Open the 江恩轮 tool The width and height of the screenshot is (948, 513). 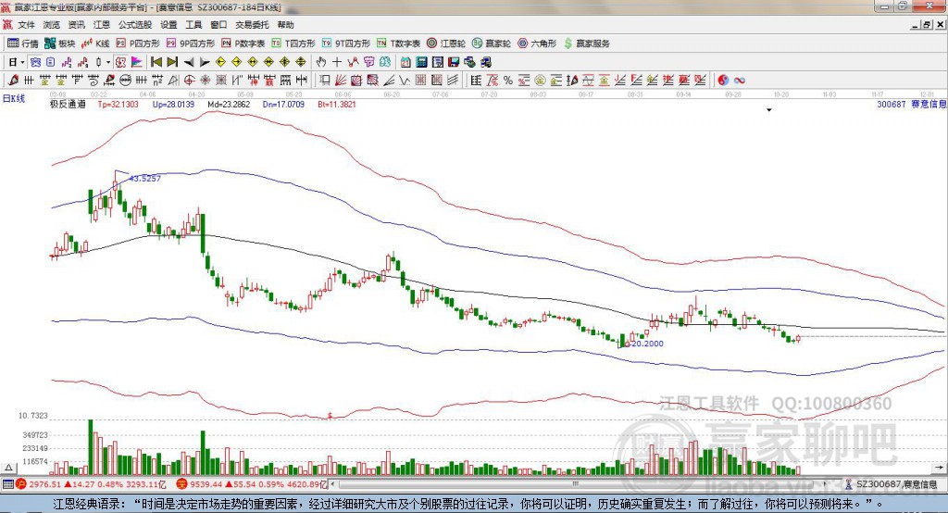coord(446,44)
